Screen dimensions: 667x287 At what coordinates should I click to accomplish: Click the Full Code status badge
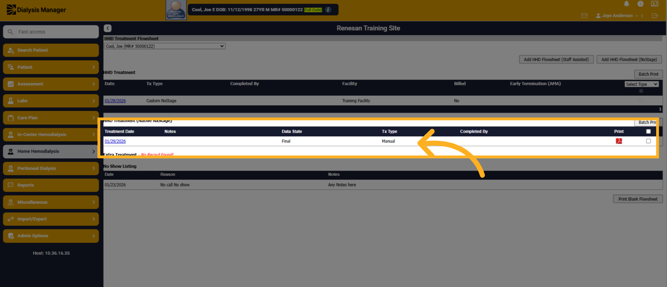coord(313,10)
